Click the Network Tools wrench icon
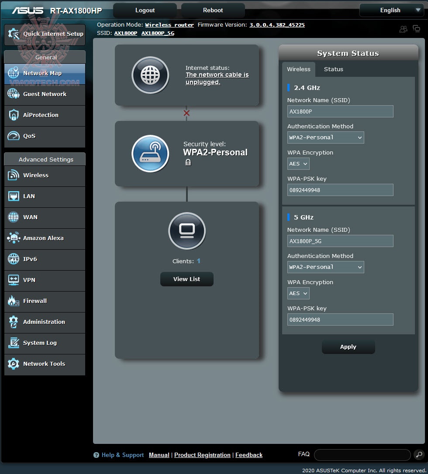The width and height of the screenshot is (428, 474). tap(13, 364)
